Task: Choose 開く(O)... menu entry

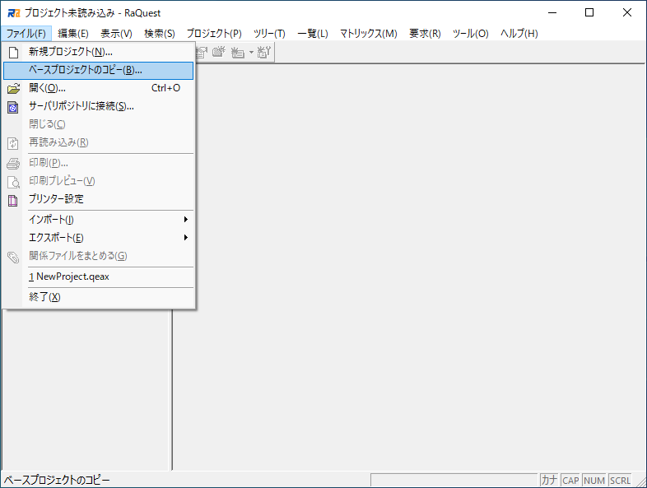Action: pos(98,88)
